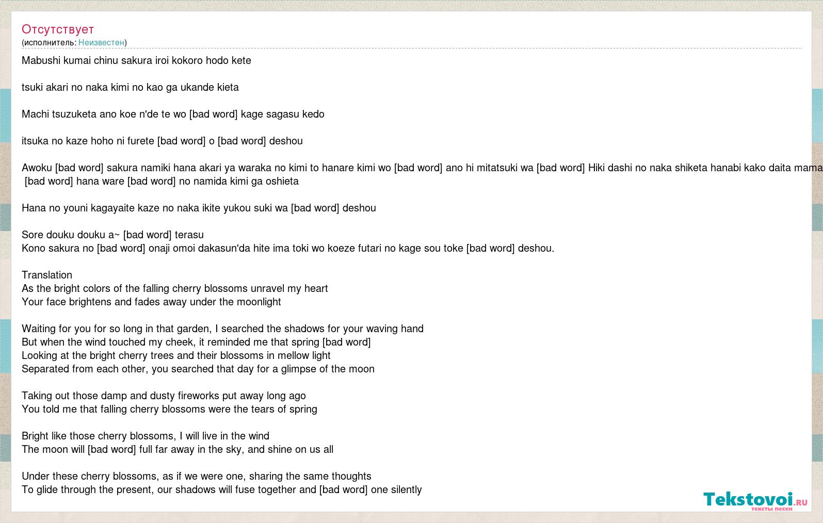The width and height of the screenshot is (823, 523).
Task: Click the line Waiting for you for so long
Action: [222, 329]
